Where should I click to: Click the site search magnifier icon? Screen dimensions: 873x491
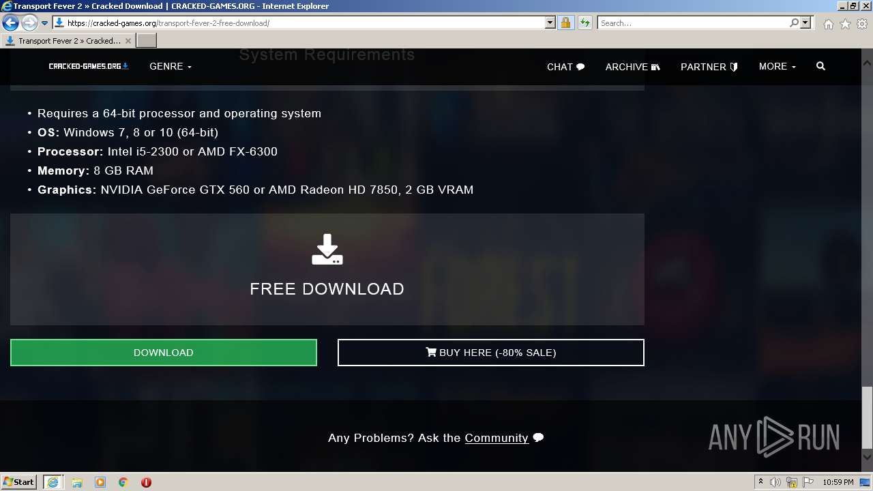pyautogui.click(x=820, y=66)
